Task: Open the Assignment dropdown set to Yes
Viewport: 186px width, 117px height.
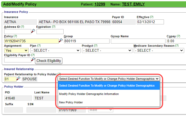Action: coord(16,50)
